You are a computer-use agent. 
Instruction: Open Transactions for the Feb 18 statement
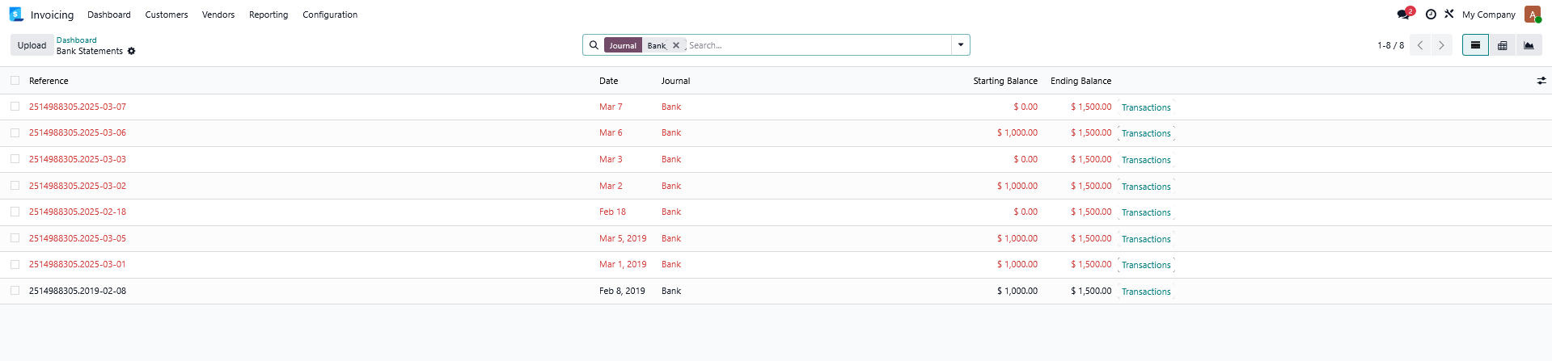tap(1145, 212)
